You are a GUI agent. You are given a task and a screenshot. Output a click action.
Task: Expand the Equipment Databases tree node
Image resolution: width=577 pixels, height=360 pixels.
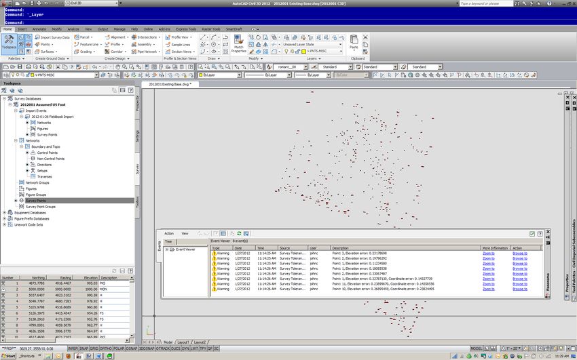5,213
